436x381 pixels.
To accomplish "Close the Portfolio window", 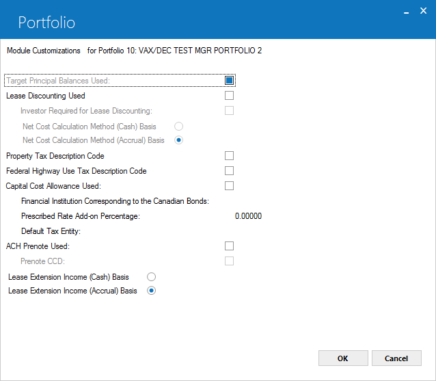I will click(423, 11).
